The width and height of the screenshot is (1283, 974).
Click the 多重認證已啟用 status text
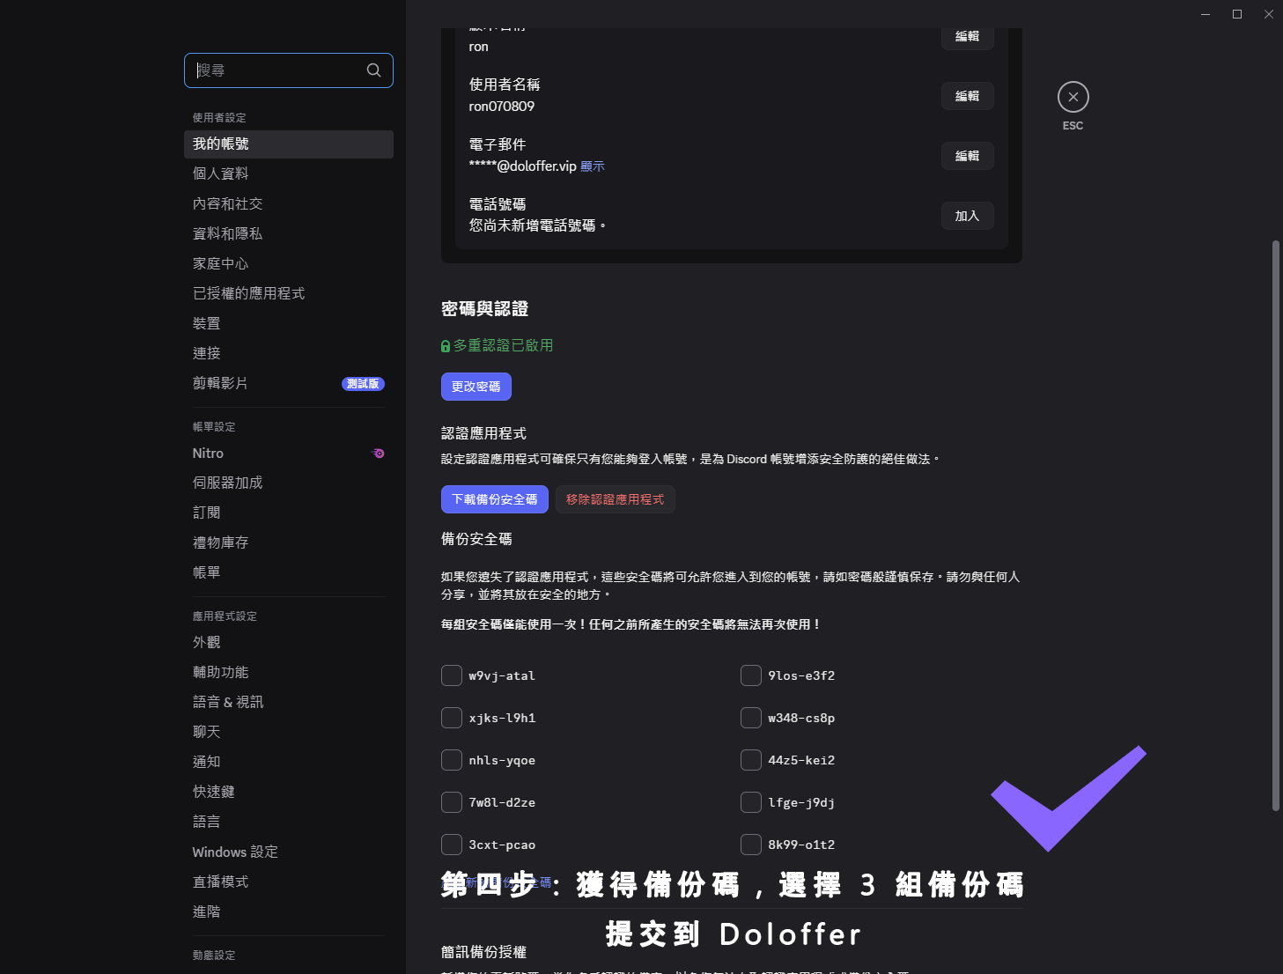coord(504,346)
